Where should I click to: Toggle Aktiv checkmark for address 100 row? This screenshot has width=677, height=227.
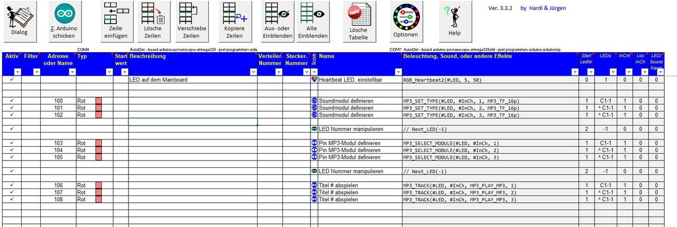12,100
